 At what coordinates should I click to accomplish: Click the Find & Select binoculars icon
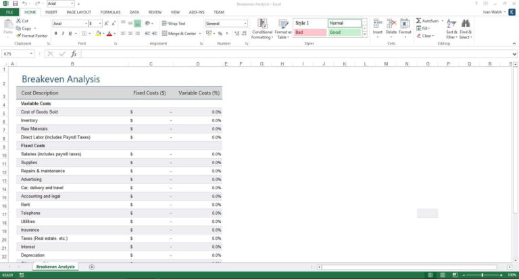point(466,24)
